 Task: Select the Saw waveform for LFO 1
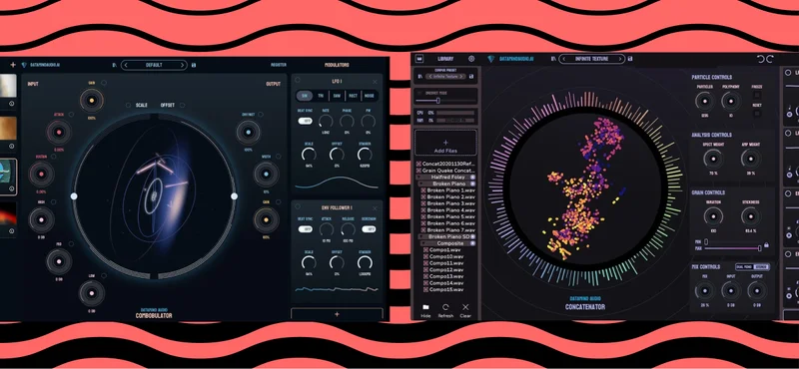(337, 95)
